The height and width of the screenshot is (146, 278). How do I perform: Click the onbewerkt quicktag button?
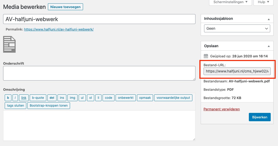(126, 98)
